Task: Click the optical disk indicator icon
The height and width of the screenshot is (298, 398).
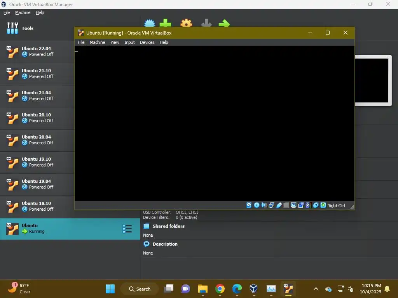Action: coord(257,205)
